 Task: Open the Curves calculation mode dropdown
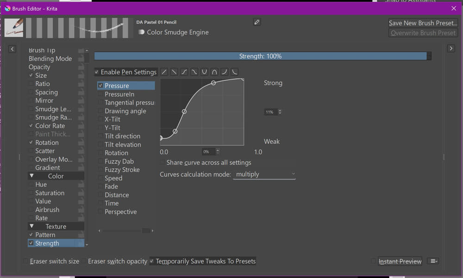coord(264,174)
